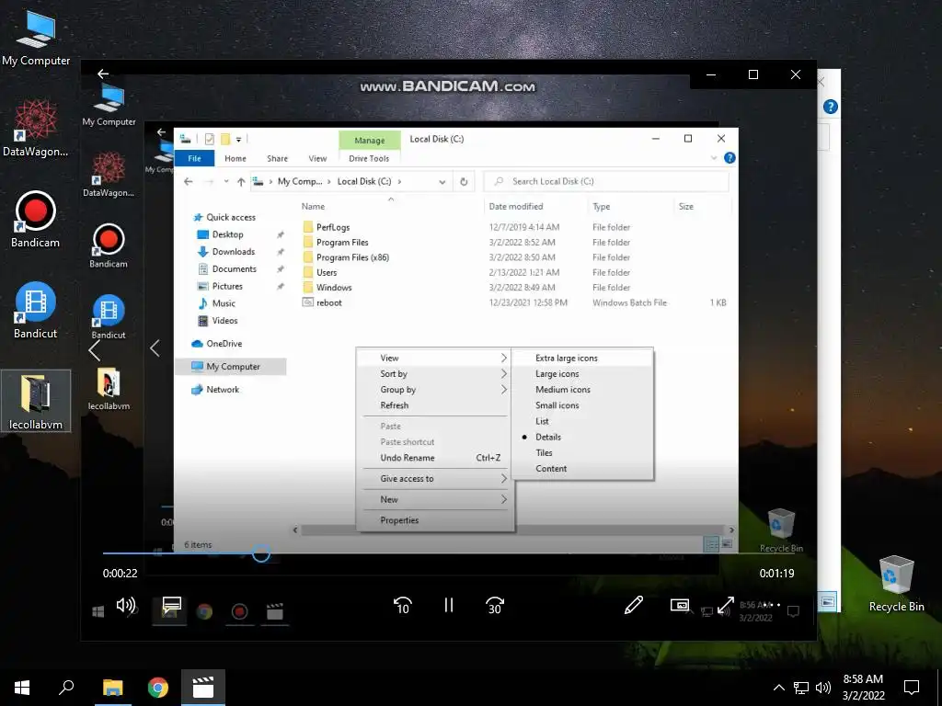Switch to the Home ribbon tab

coord(235,158)
